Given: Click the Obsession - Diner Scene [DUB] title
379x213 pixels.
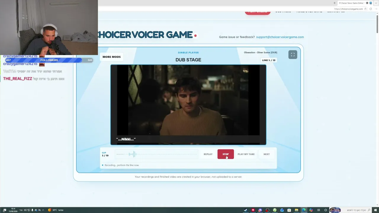Looking at the screenshot, I should click(x=261, y=52).
